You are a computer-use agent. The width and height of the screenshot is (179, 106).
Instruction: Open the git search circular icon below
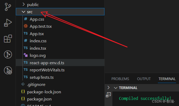coord(8,70)
